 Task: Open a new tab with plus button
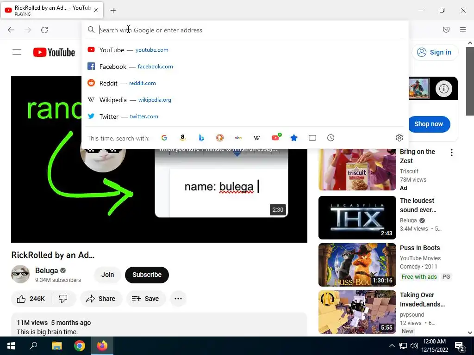[113, 11]
